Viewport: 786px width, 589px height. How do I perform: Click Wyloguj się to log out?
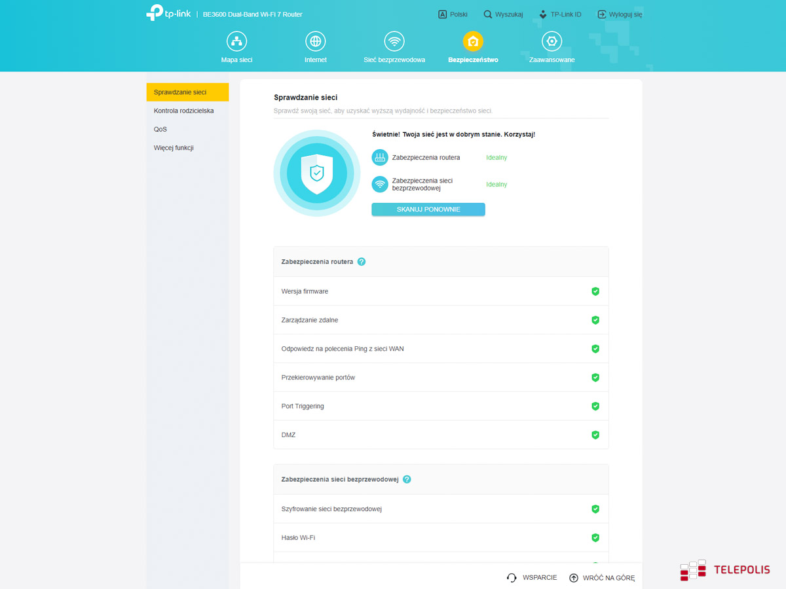pos(620,14)
